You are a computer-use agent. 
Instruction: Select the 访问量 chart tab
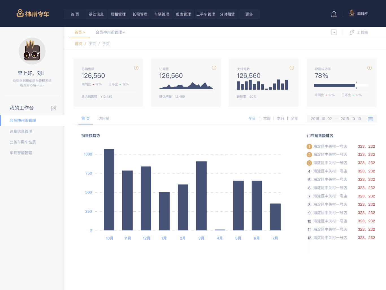[104, 119]
